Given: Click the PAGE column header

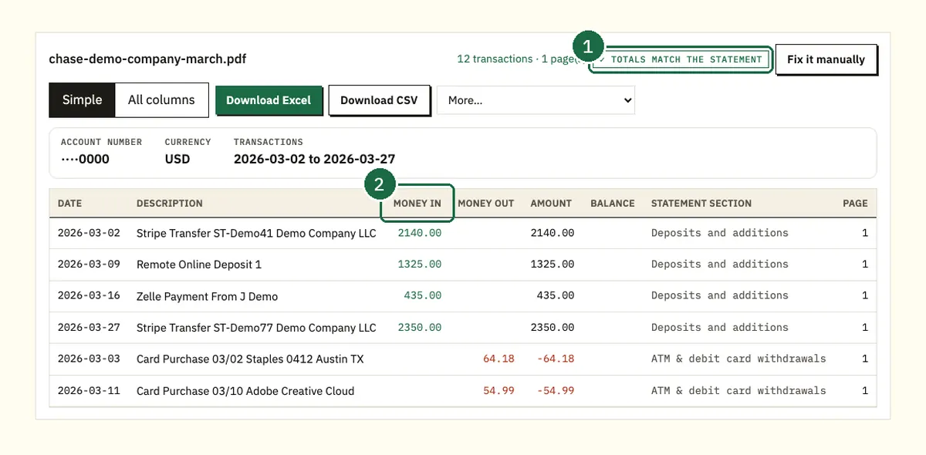Looking at the screenshot, I should coord(855,204).
